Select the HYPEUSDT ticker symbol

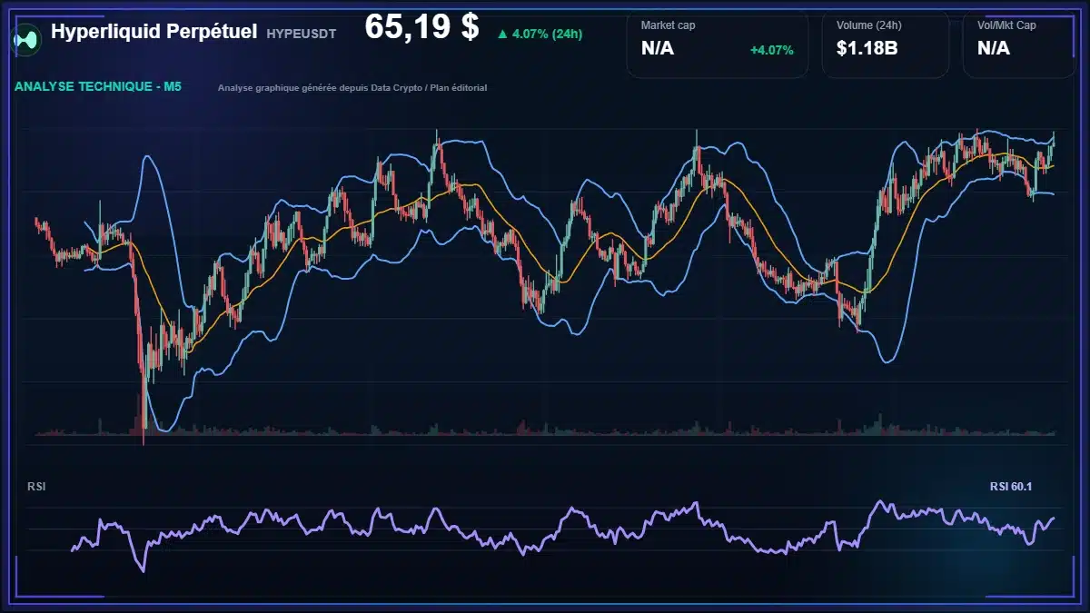[x=302, y=34]
